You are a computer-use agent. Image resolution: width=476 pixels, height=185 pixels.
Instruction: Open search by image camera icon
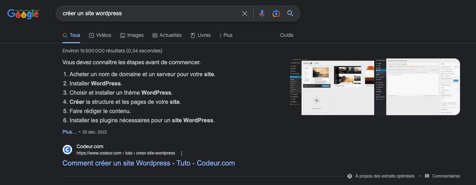[x=276, y=13]
